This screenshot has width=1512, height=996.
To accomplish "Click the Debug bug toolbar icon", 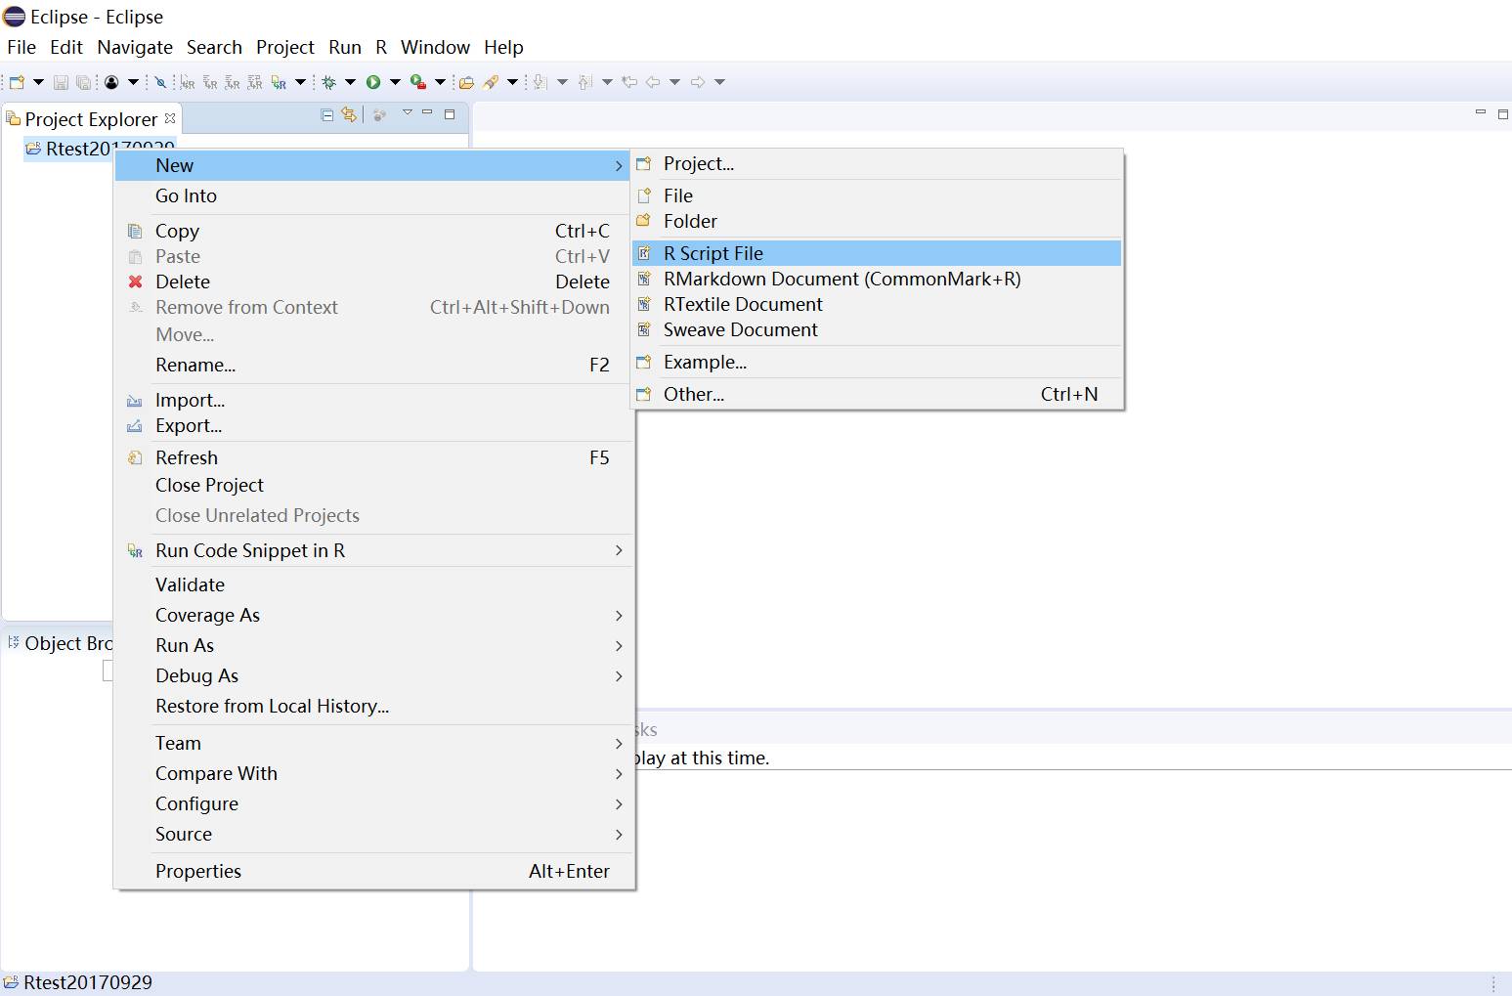I will tap(329, 82).
